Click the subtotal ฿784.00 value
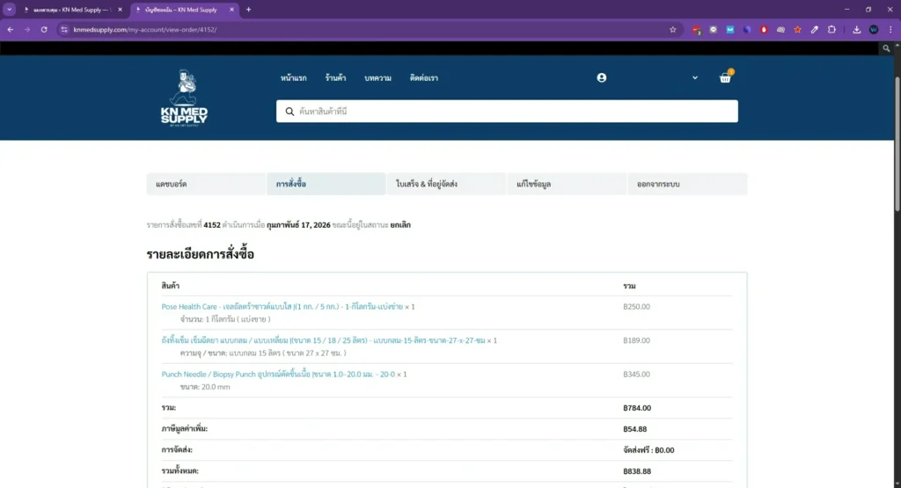 [637, 408]
